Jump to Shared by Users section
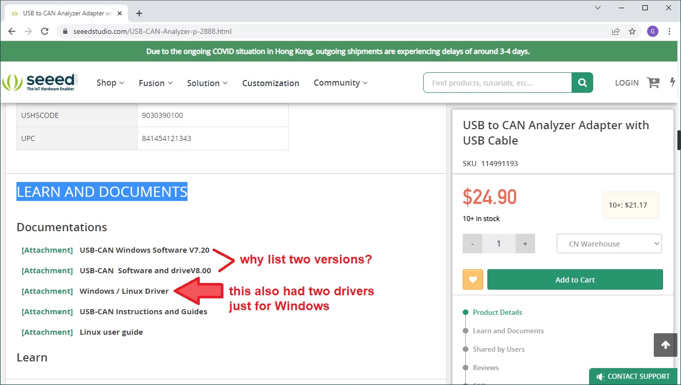Viewport: 681px width, 385px height. click(x=499, y=349)
